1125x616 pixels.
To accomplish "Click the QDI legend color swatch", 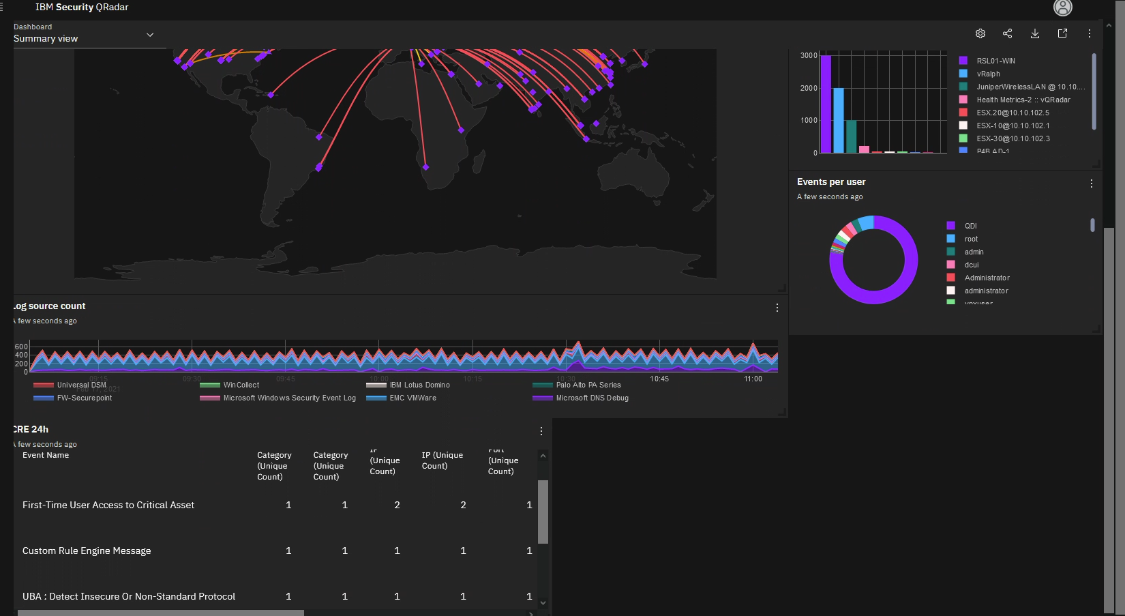I will (951, 226).
